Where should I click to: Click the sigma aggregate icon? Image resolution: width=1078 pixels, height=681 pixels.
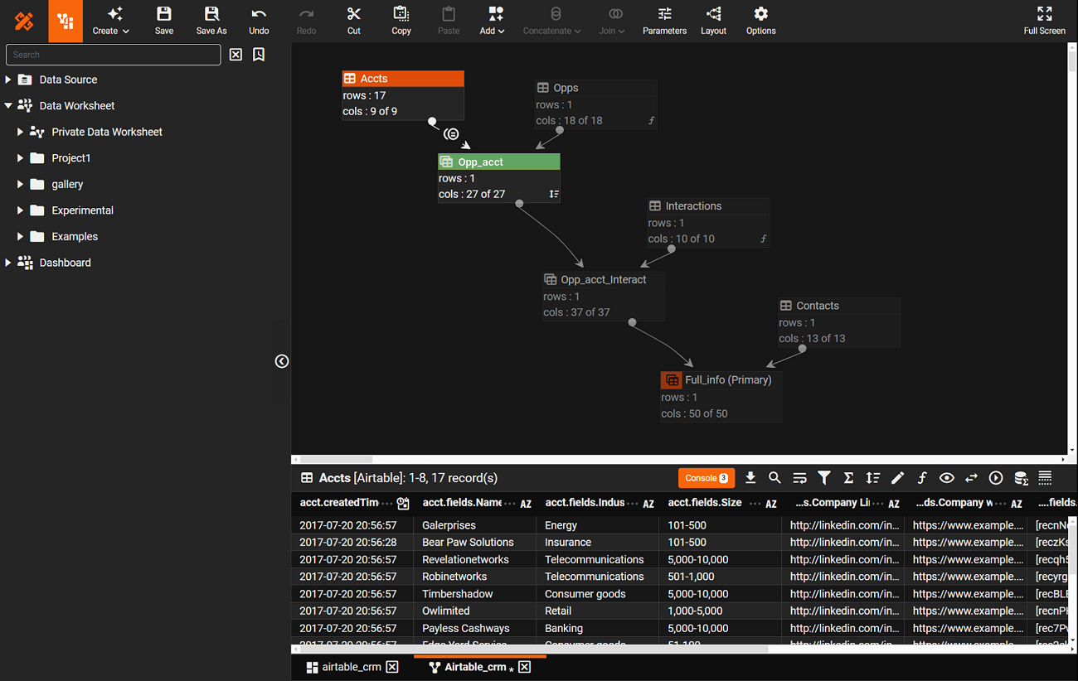pos(848,478)
